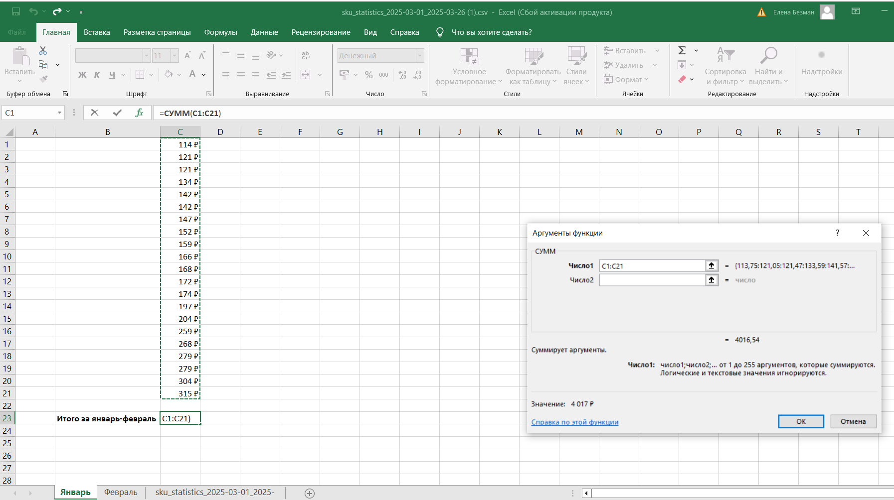Click the Save icon in title bar

16,11
